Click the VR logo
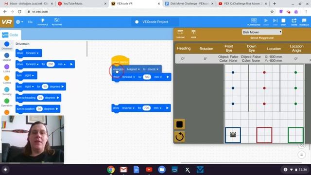Image resolution: width=311 pixels, height=175 pixels. click(7, 22)
